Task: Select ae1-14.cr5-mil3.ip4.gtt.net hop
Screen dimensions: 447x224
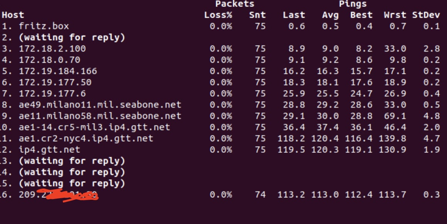Action: point(94,127)
